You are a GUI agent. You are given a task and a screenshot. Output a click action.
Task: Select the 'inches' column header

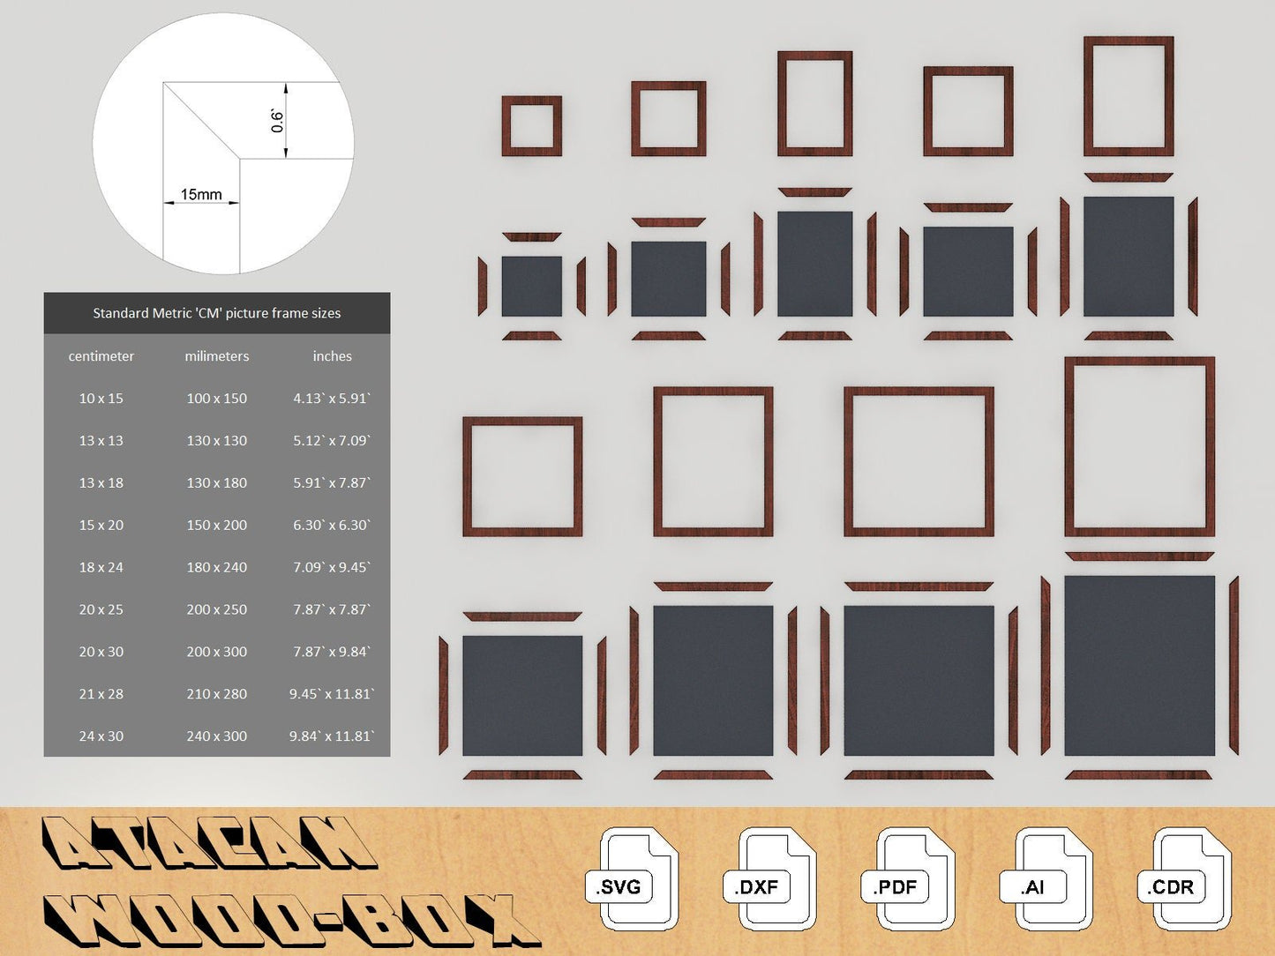(332, 356)
